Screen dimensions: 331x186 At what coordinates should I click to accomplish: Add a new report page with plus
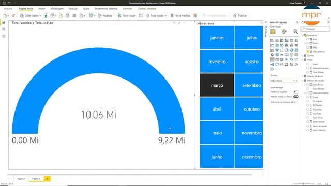pos(47,179)
